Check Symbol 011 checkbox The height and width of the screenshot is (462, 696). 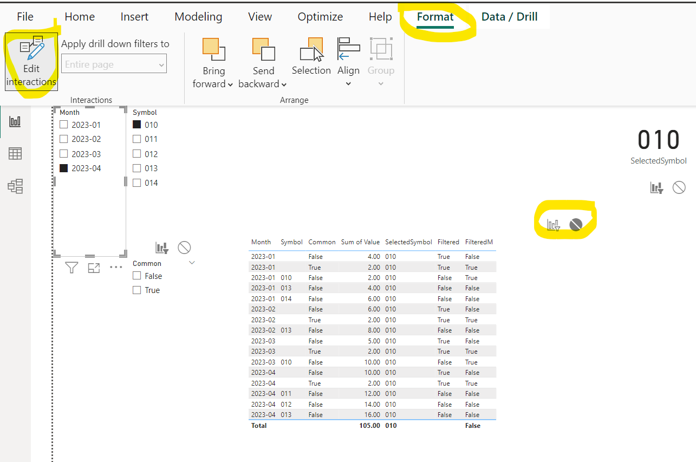pos(137,139)
